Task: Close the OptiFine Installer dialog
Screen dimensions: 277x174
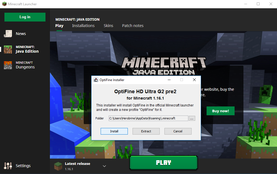Action: click(194, 80)
